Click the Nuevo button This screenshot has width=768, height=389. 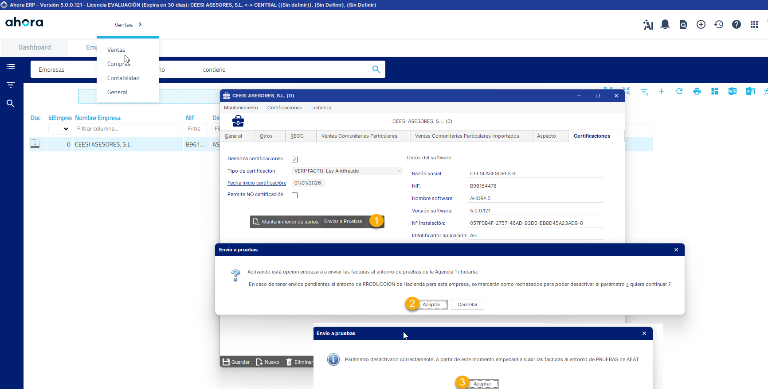tap(268, 362)
